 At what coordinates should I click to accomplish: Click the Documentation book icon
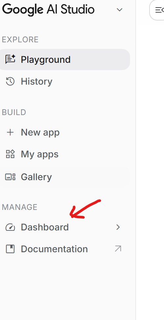tap(10, 249)
